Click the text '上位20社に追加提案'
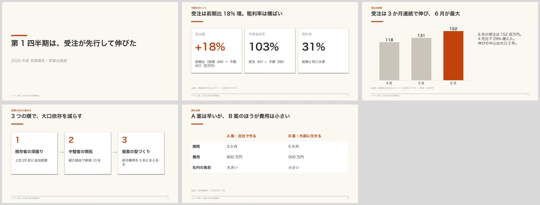Screen dimensions: 540x205 [x=31, y=160]
